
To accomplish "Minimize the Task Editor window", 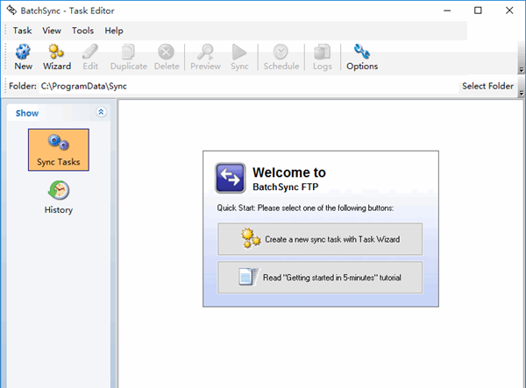I will tap(447, 11).
